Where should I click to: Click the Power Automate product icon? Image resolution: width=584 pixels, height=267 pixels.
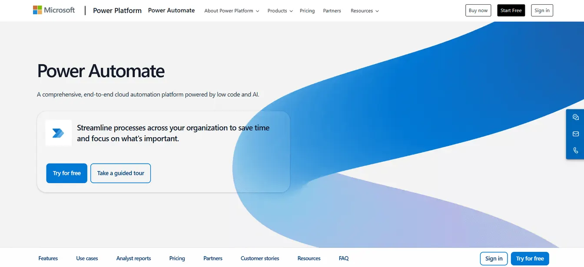pyautogui.click(x=58, y=133)
